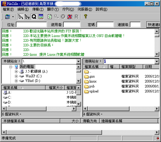Sort local list by 檔案名稱 column
Image resolution: width=161 pixels, height=142 pixels.
click(x=24, y=88)
